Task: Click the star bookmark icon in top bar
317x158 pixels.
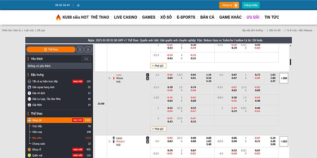Action: [x=78, y=6]
